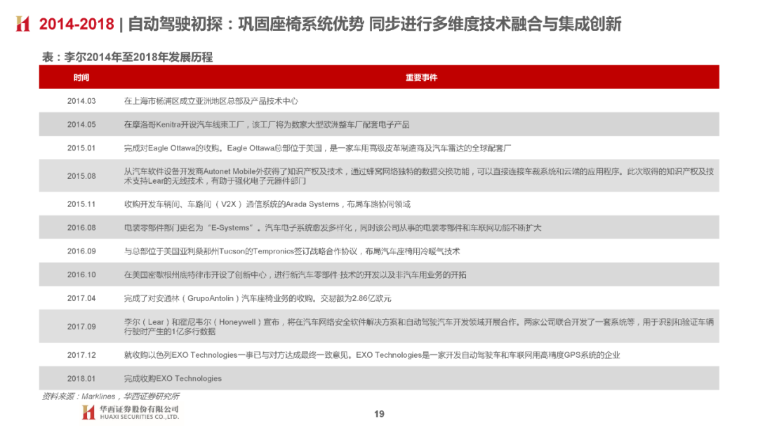
Task: Click the event about acquiring Arada Systems
Action: point(267,204)
